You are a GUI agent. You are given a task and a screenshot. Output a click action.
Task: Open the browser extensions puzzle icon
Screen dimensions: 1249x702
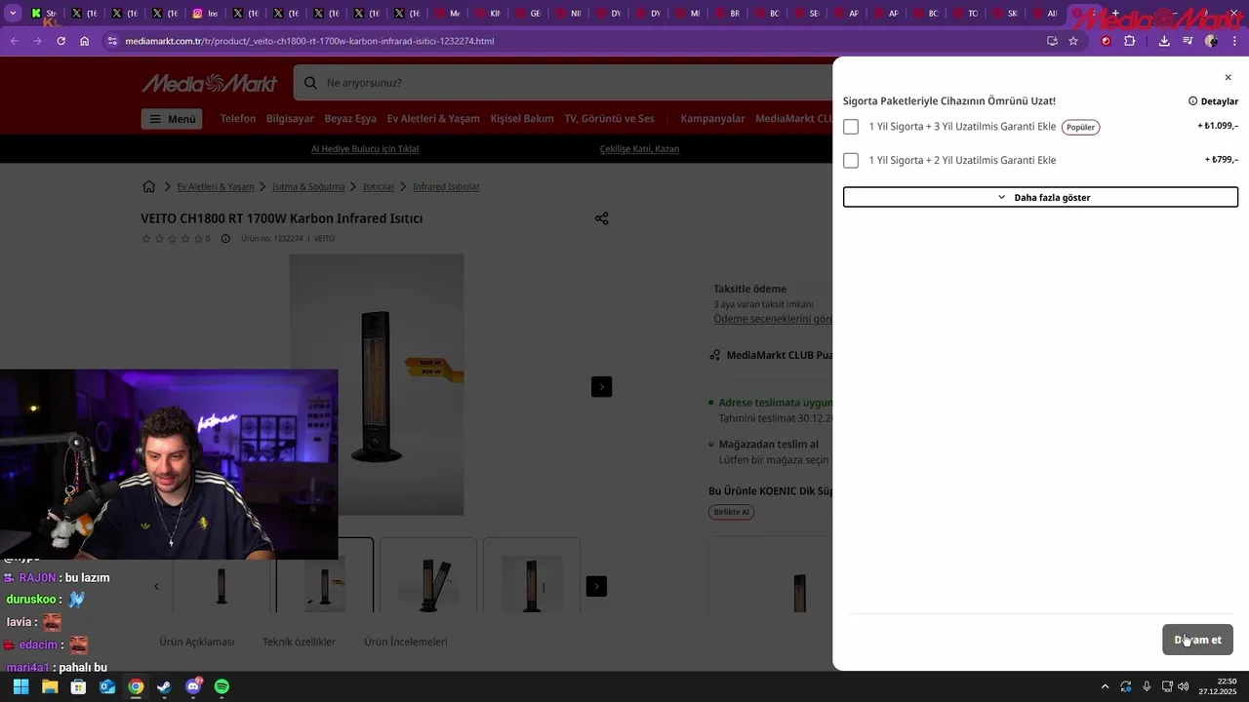point(1130,41)
